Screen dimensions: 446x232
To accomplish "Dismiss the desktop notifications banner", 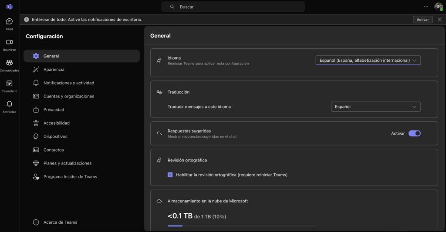I will click(x=440, y=20).
